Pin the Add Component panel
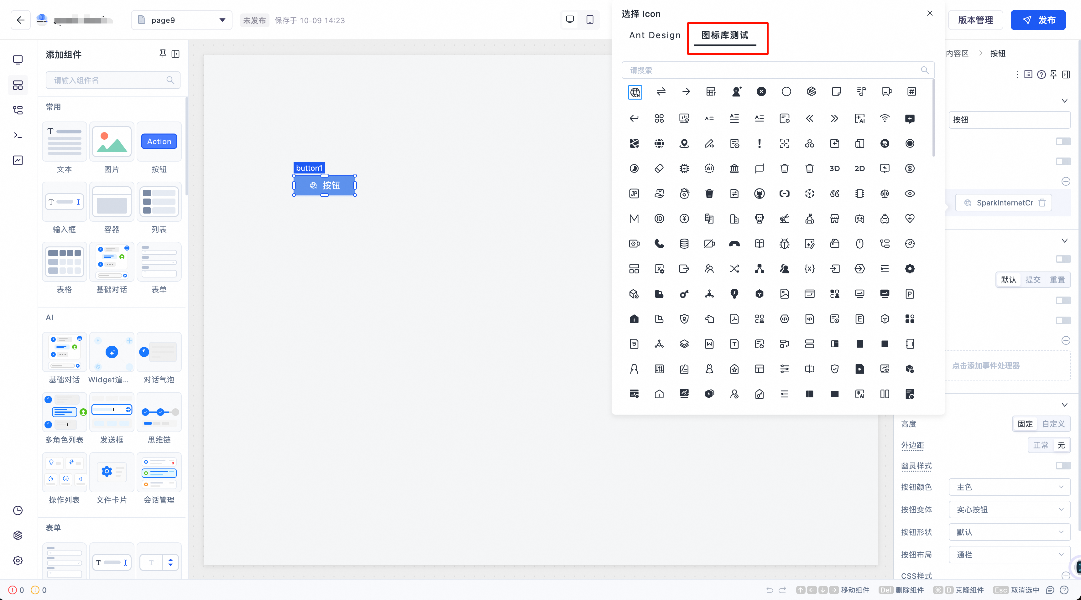 163,54
